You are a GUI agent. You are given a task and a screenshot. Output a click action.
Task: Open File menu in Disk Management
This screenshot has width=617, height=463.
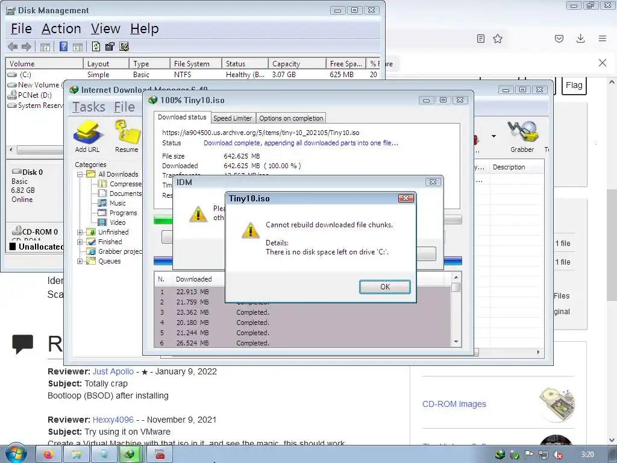(x=21, y=29)
